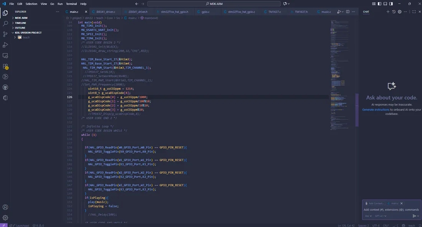This screenshot has height=227, width=422.
Task: Click the remote window status bar icon
Action: click(4, 225)
